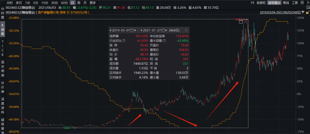Select the 月 monthly period tab
Screen dimensions: 310x134
coord(85,3)
